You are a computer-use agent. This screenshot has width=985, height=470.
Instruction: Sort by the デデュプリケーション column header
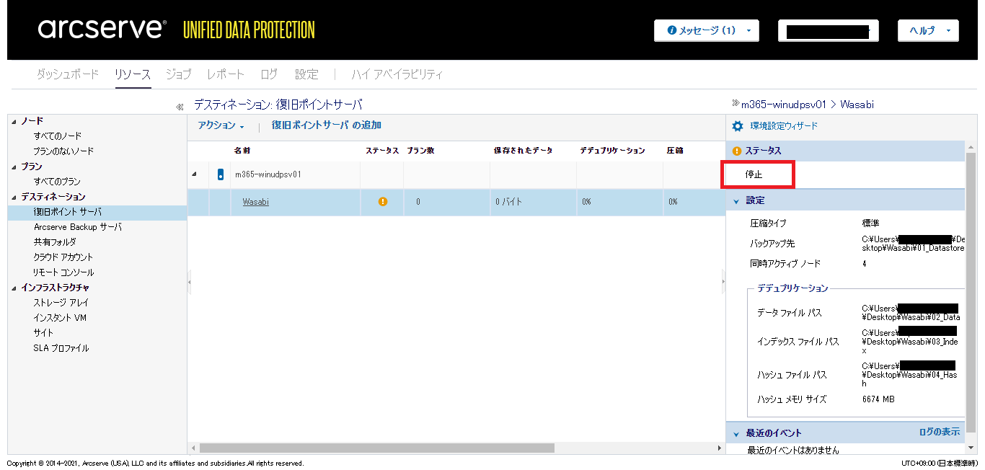[x=612, y=151]
